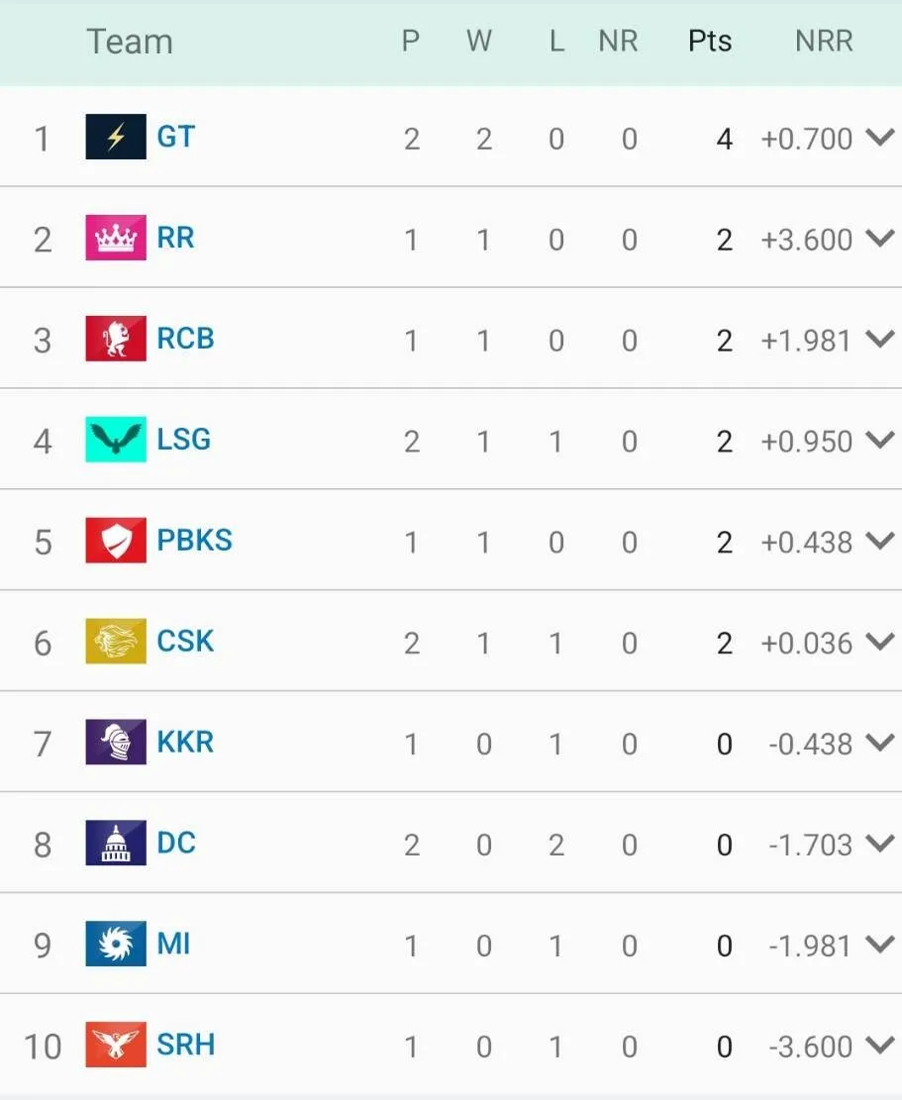Click the KKR purple knight helmet logo
Image resolution: width=902 pixels, height=1100 pixels.
pos(116,743)
